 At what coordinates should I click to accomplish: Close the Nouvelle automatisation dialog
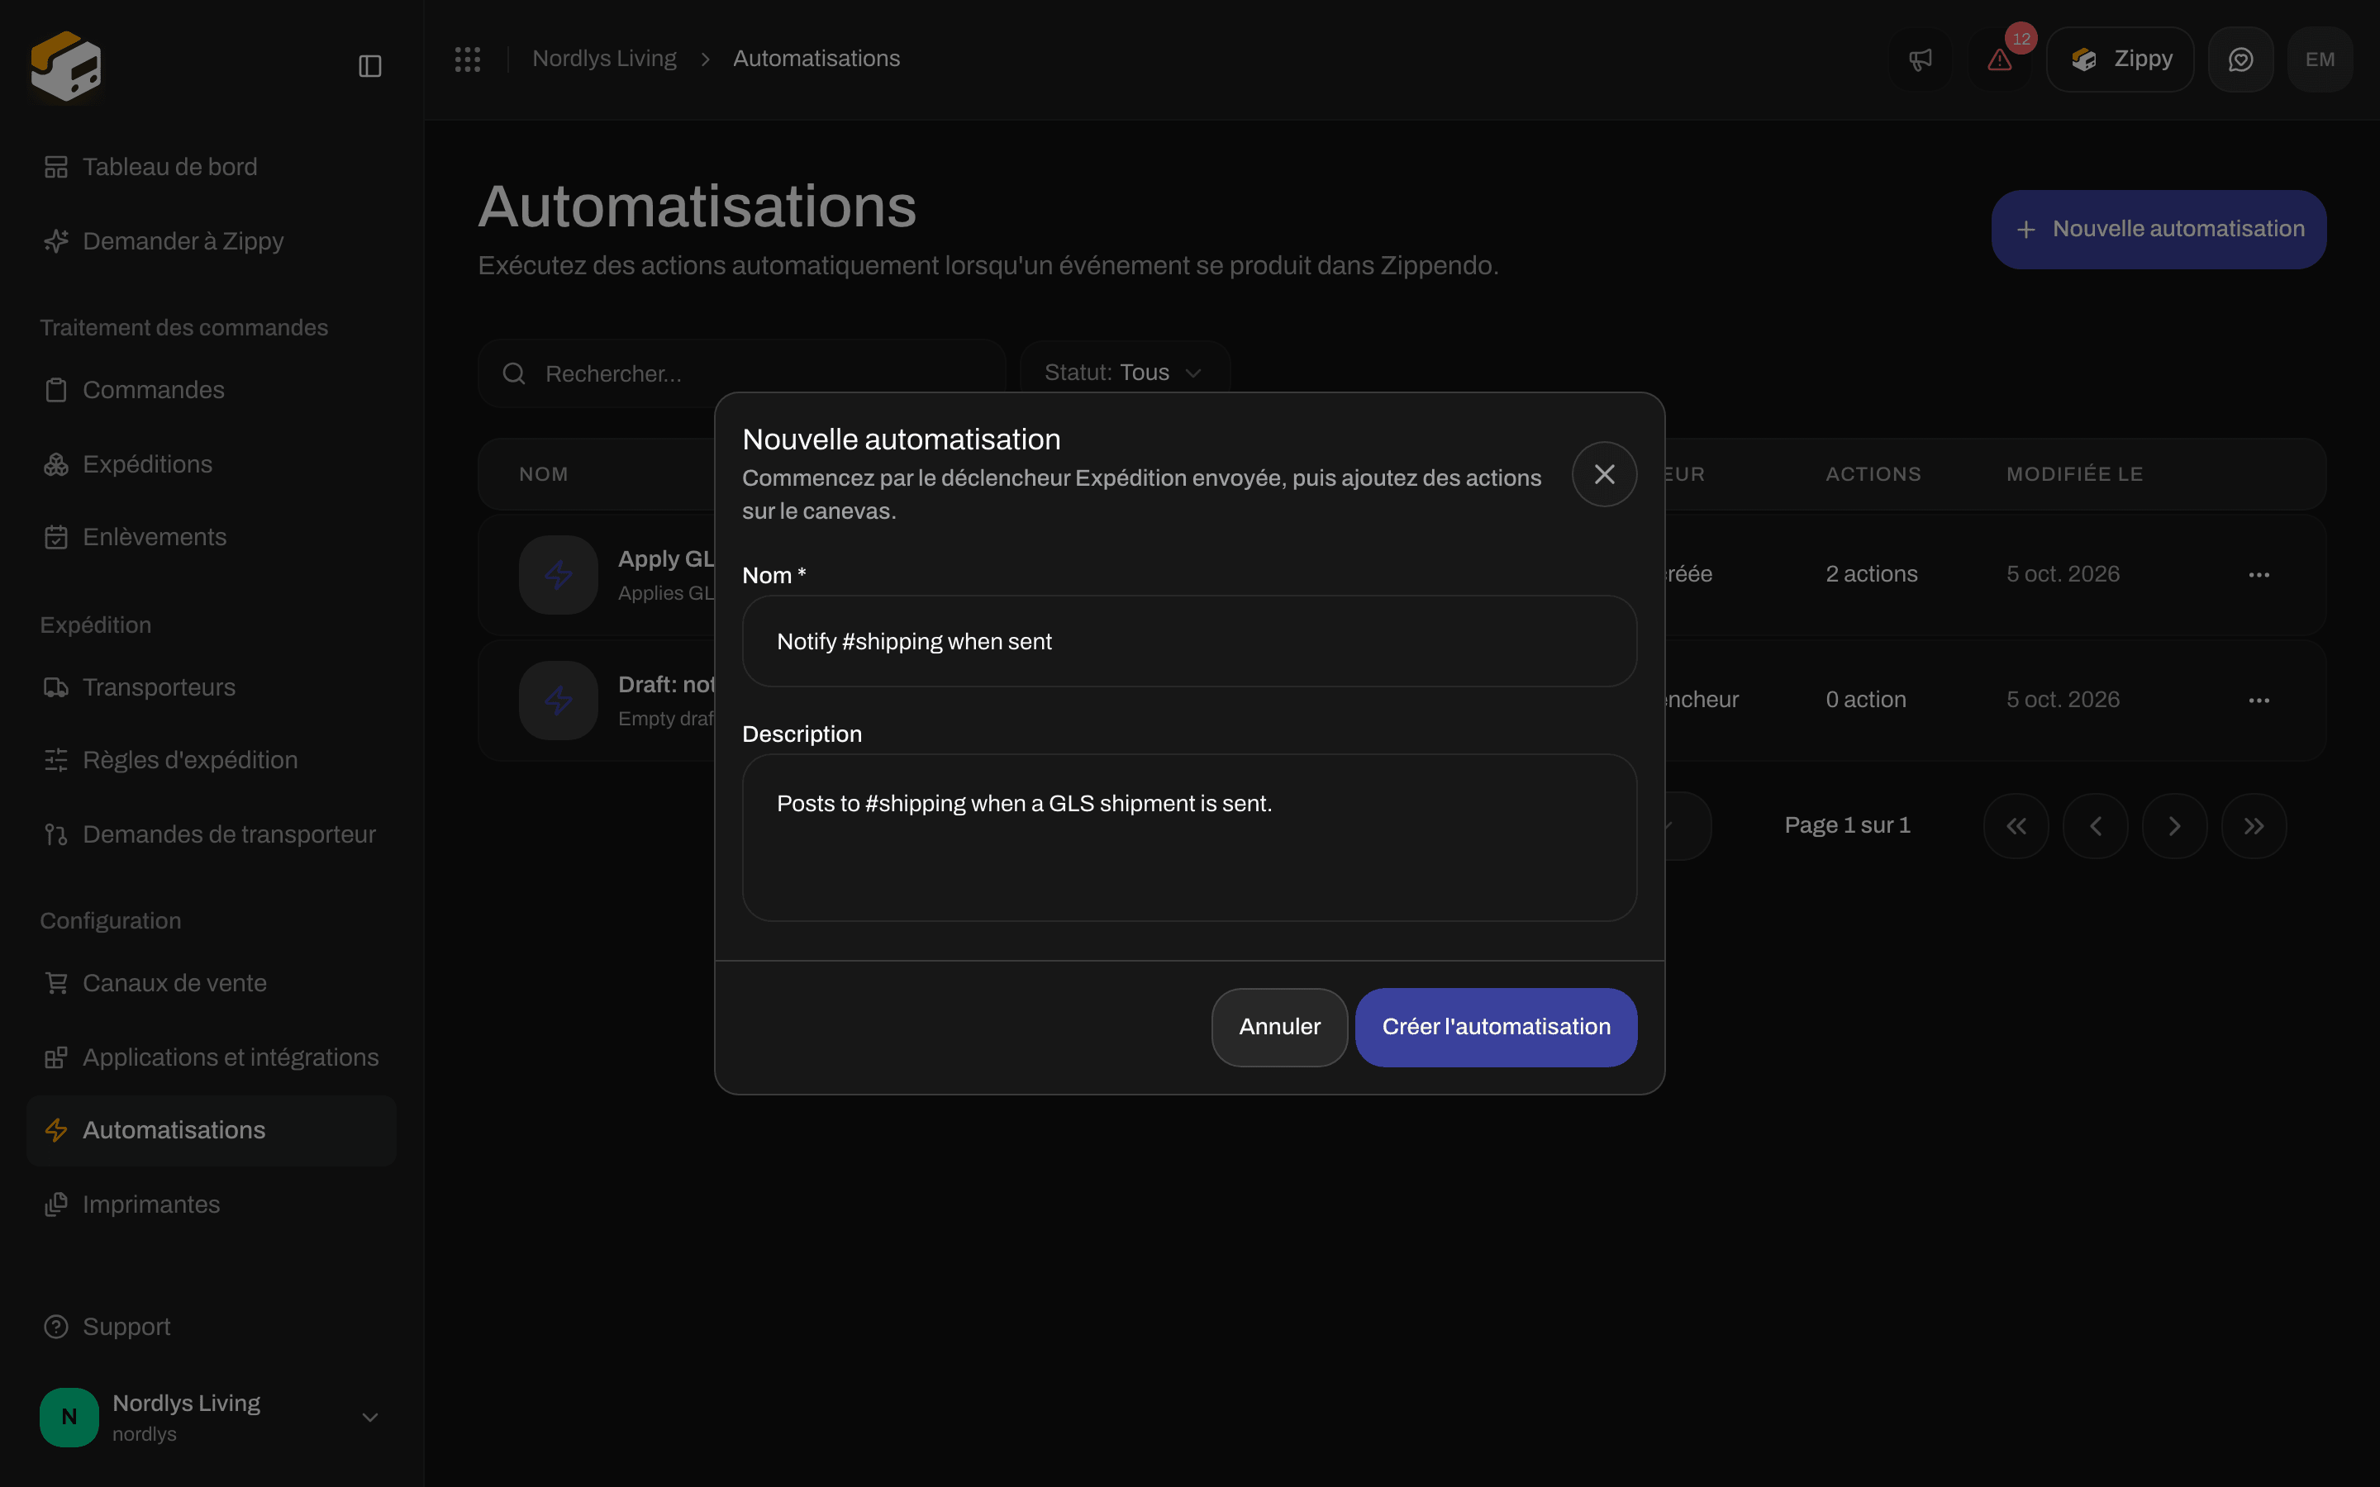(1604, 474)
